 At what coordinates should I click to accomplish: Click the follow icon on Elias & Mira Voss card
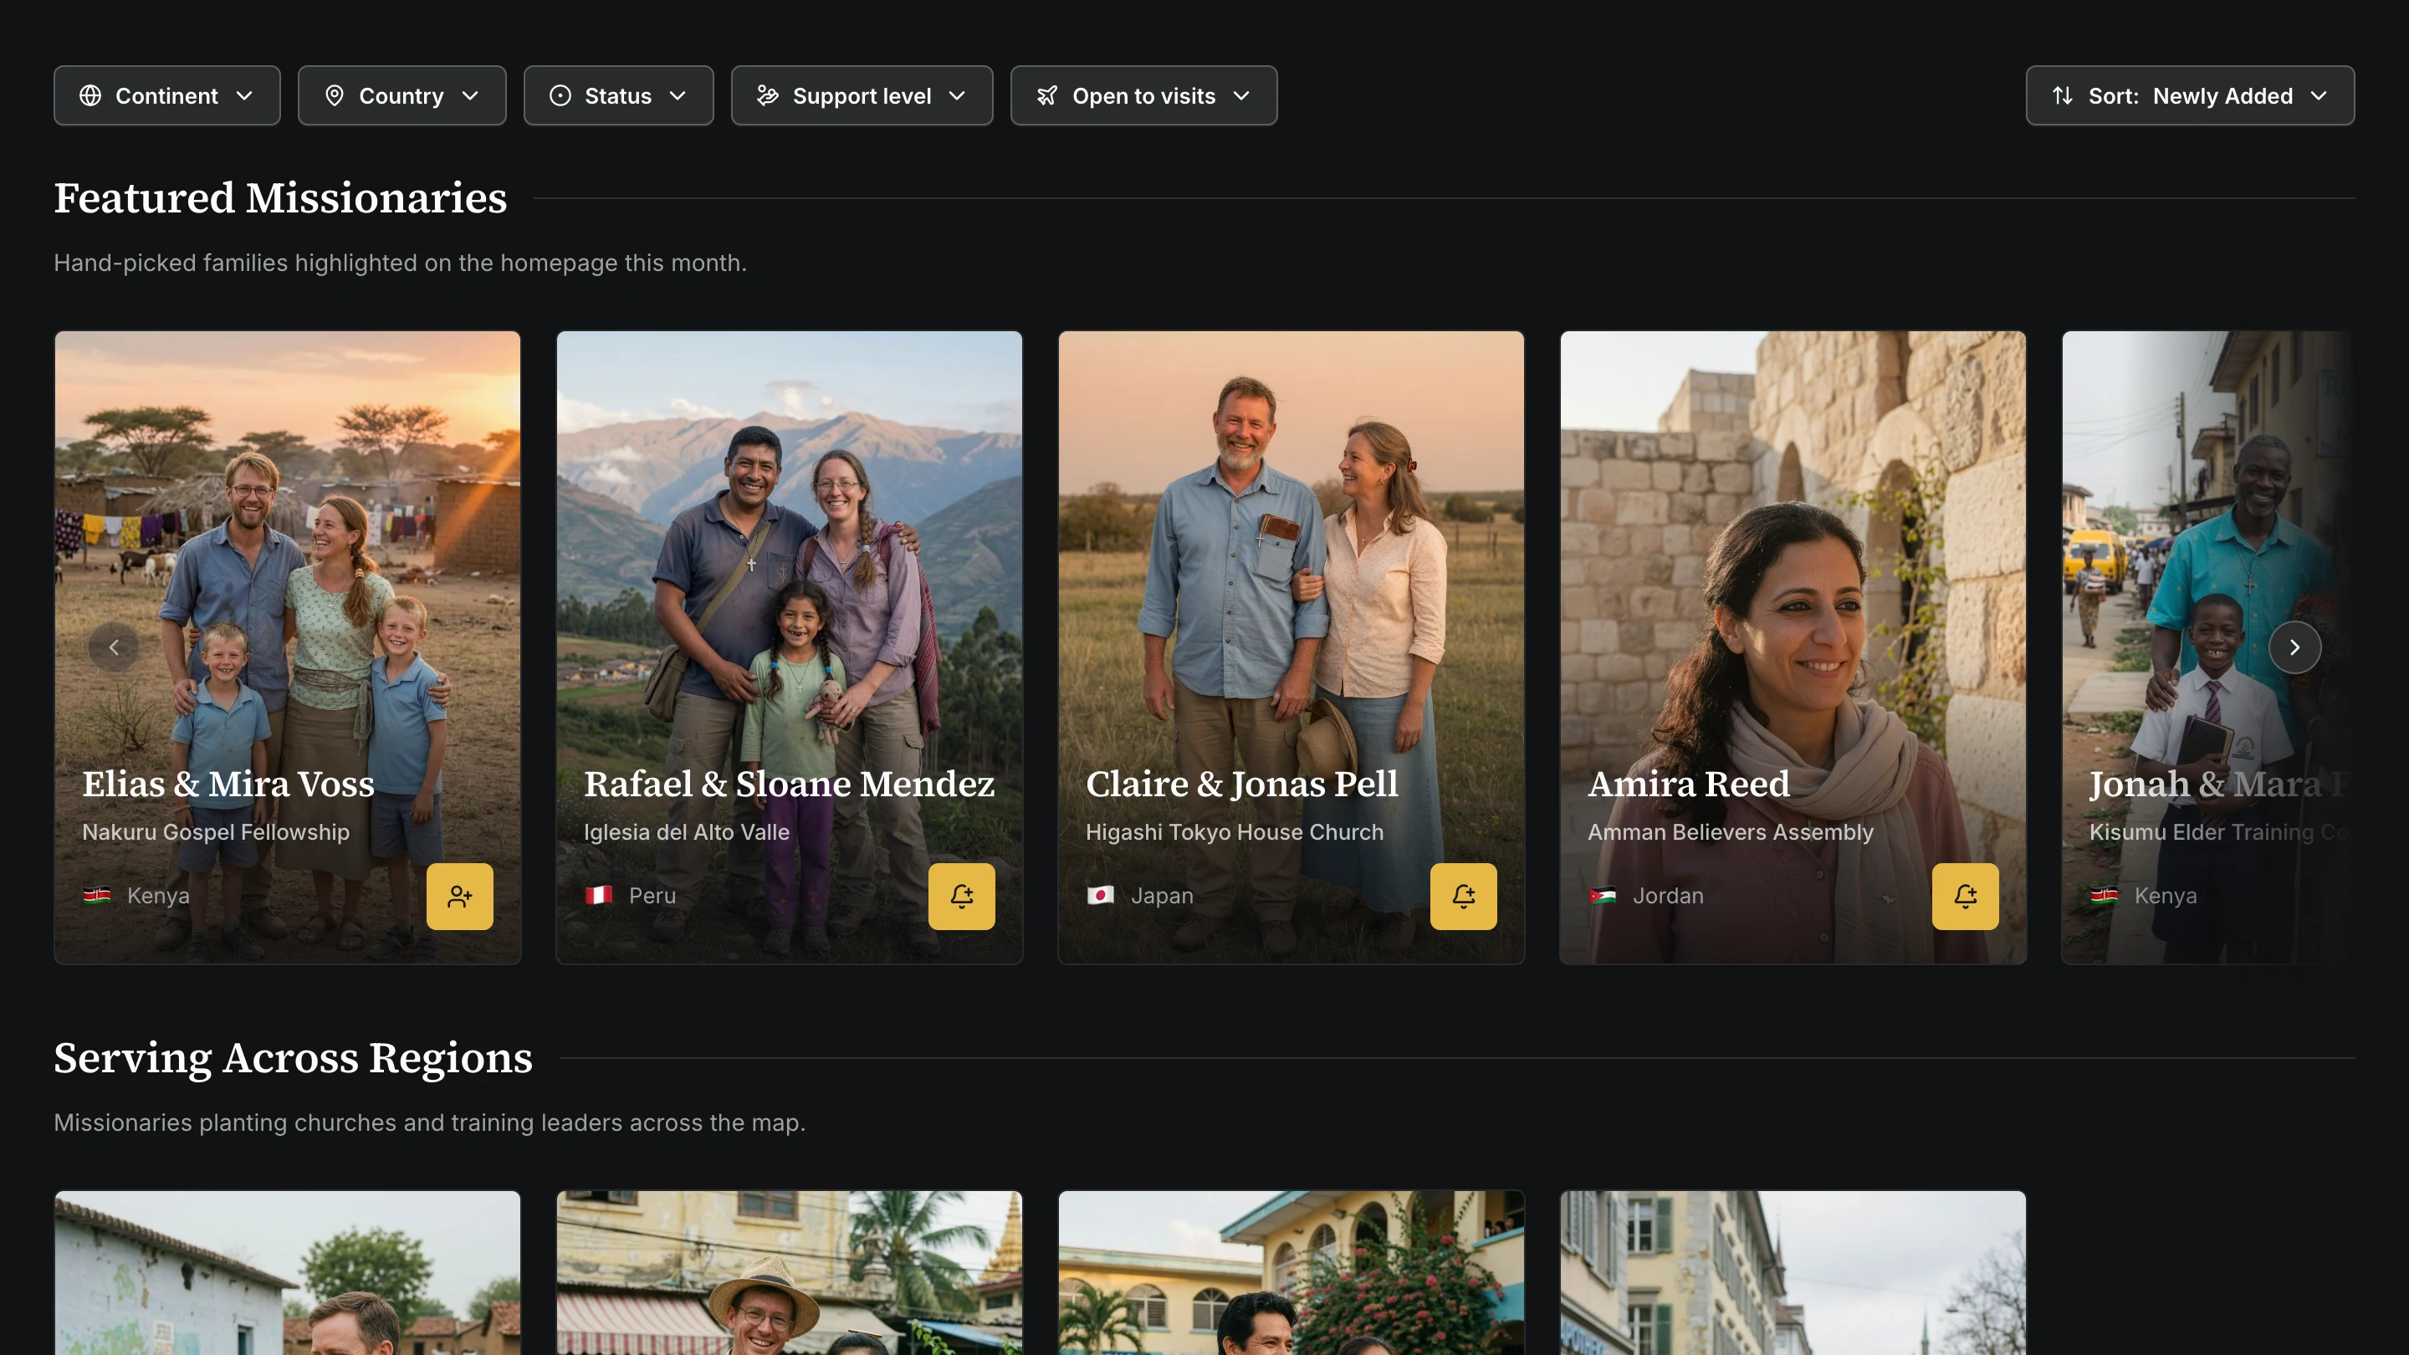point(459,896)
